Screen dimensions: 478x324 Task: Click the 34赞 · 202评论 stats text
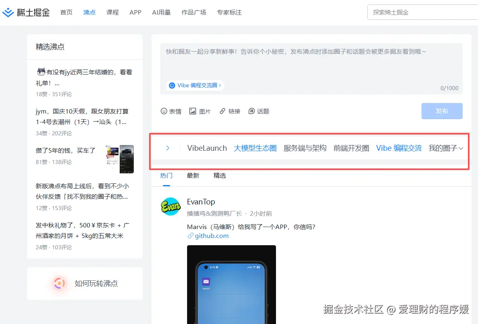coord(54,133)
